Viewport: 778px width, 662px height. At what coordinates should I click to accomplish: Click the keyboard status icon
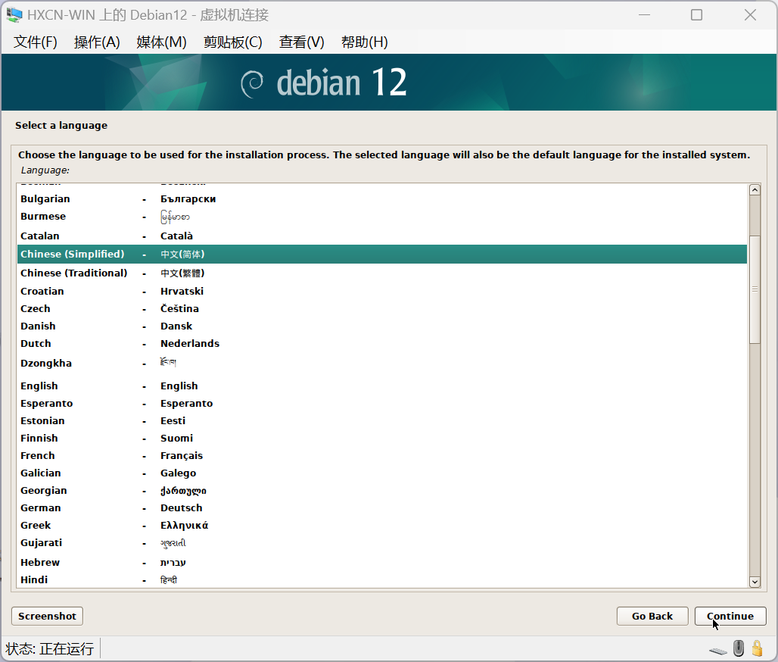point(718,651)
